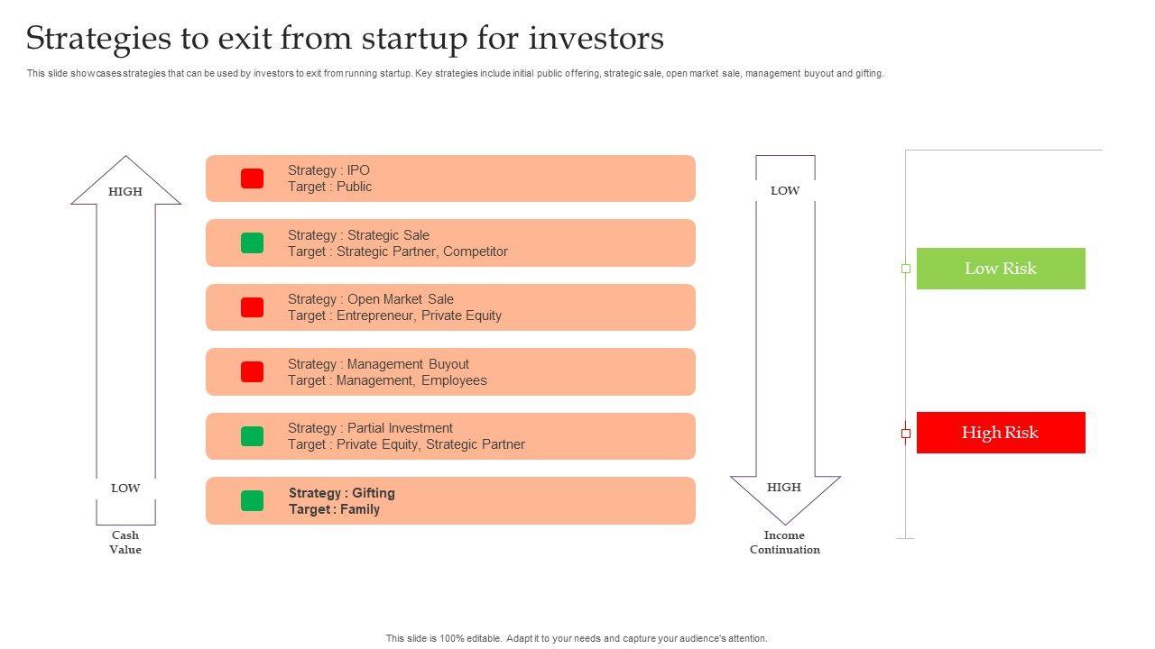Select the Low Risk legend marker square

pos(906,269)
